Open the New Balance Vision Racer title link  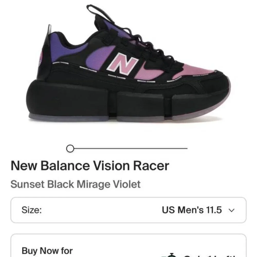point(90,166)
